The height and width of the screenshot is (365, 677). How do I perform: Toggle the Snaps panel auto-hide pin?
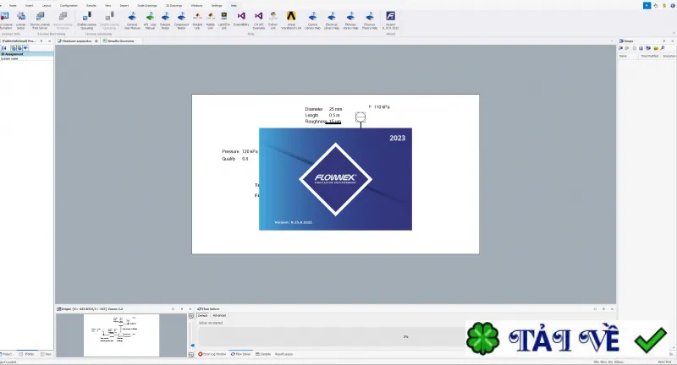click(664, 41)
